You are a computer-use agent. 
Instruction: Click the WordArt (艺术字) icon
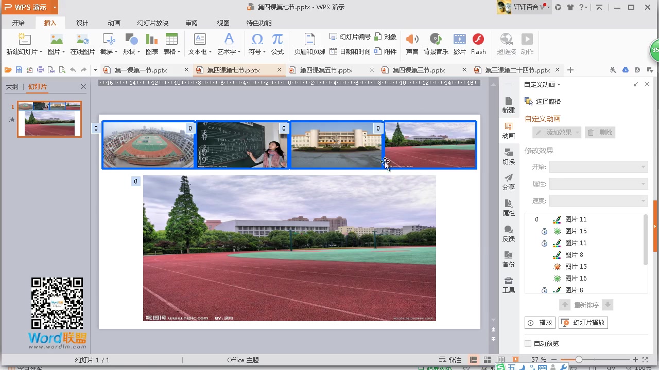click(229, 40)
